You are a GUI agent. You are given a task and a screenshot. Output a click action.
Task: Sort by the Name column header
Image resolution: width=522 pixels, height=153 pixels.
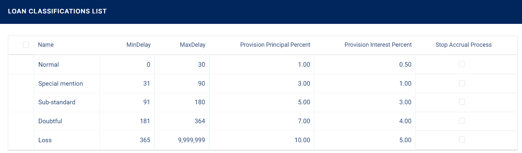46,45
